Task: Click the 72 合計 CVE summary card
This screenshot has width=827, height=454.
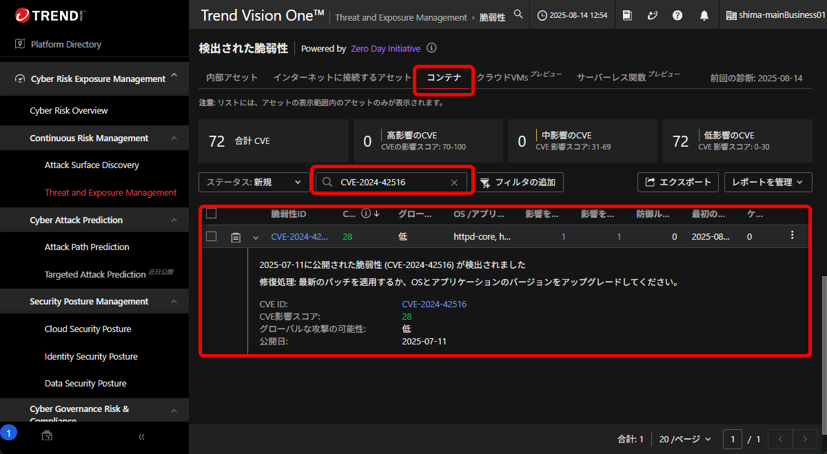Action: [273, 141]
